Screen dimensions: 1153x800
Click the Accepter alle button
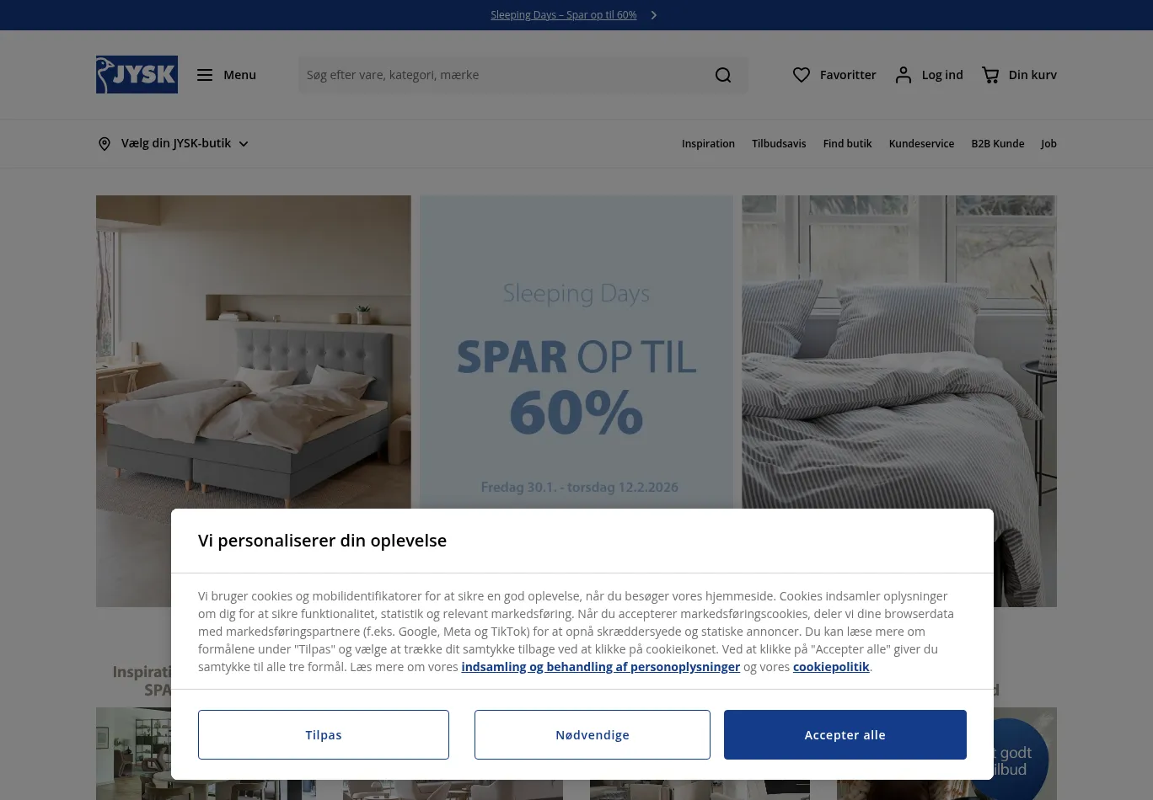(845, 734)
